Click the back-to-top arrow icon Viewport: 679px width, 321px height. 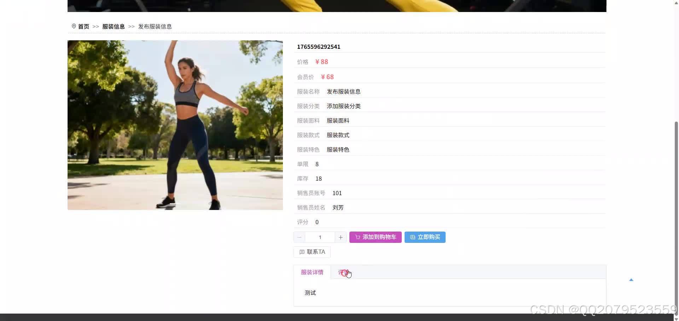[631, 280]
